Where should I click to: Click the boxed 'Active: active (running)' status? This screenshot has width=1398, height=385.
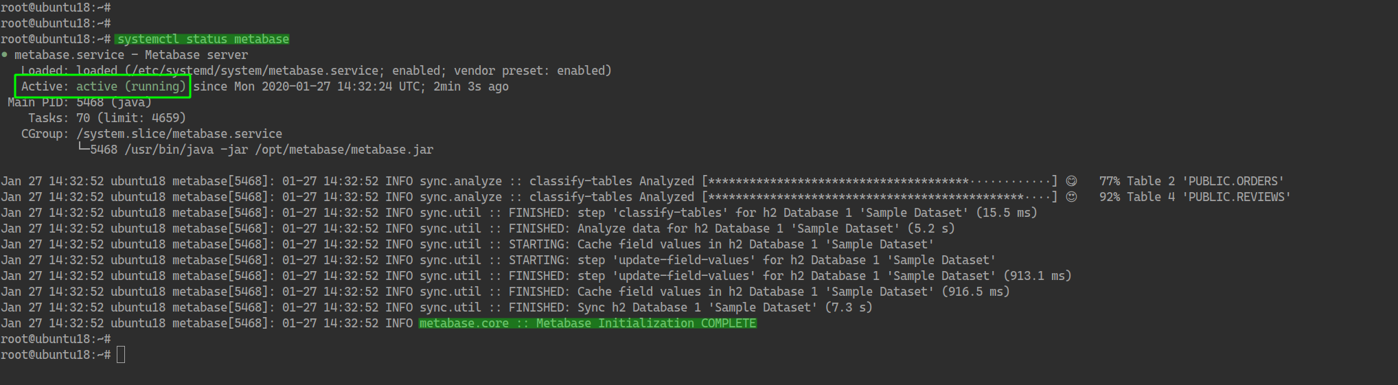point(102,86)
